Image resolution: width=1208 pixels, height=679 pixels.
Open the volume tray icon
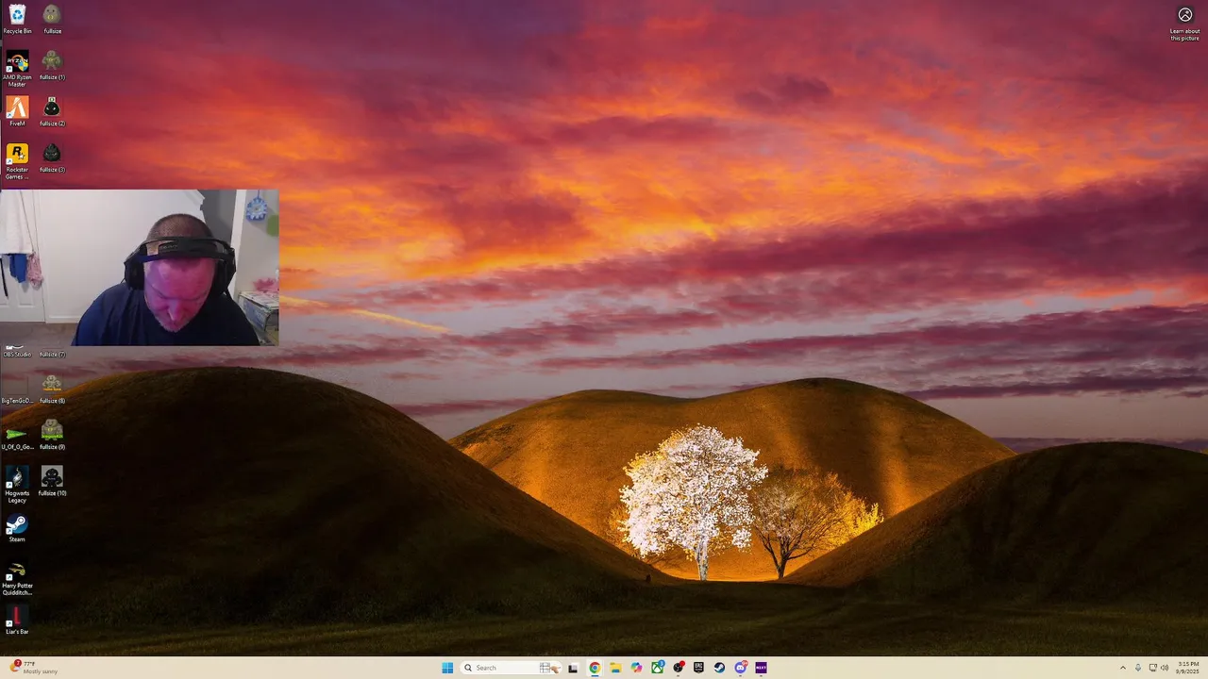1165,668
